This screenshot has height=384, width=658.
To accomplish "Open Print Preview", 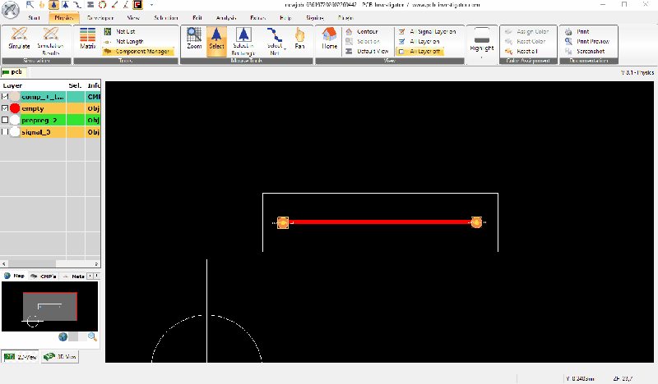I will [x=586, y=42].
